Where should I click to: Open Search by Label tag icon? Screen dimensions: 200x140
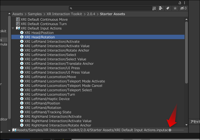click(168, 8)
